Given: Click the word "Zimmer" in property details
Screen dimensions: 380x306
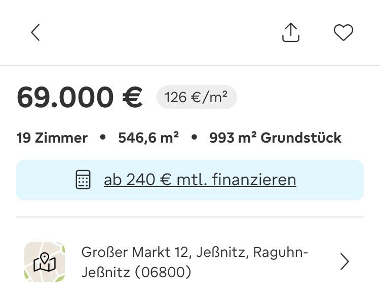Looking at the screenshot, I should pyautogui.click(x=61, y=138).
